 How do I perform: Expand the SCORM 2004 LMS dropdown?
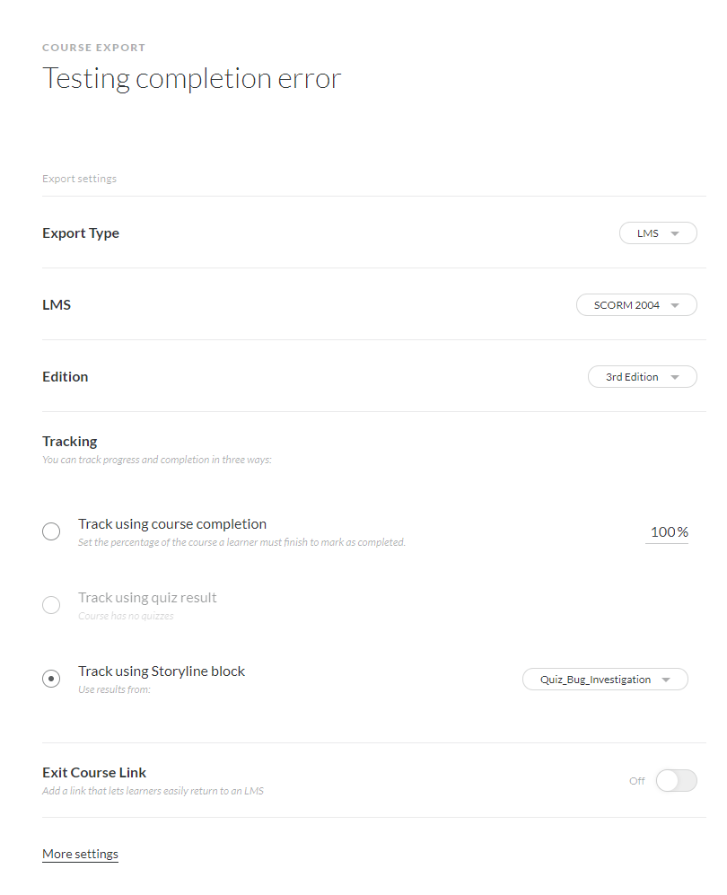[x=635, y=305]
